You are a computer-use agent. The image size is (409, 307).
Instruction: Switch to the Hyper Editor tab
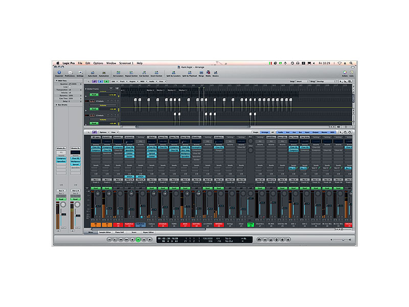click(x=148, y=232)
